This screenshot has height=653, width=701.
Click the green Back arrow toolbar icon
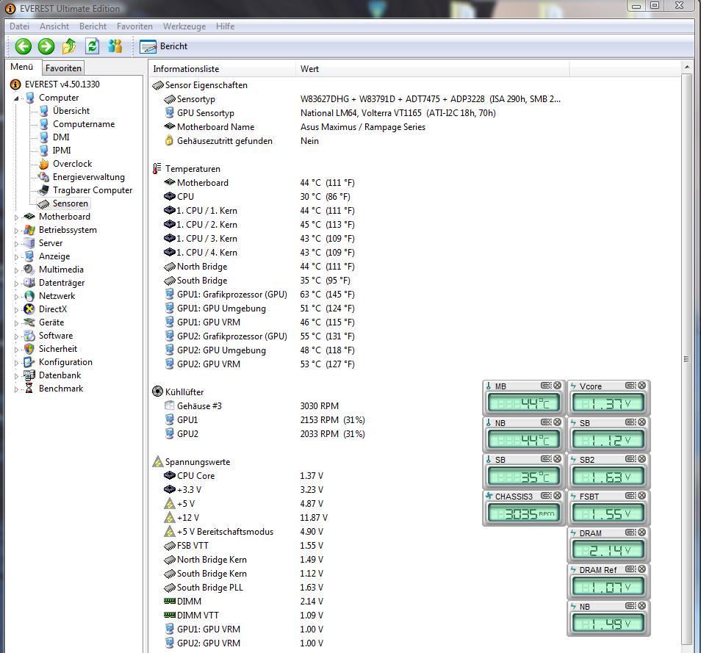(23, 46)
